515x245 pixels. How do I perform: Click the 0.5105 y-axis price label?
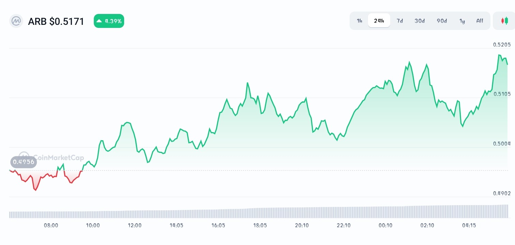(502, 94)
